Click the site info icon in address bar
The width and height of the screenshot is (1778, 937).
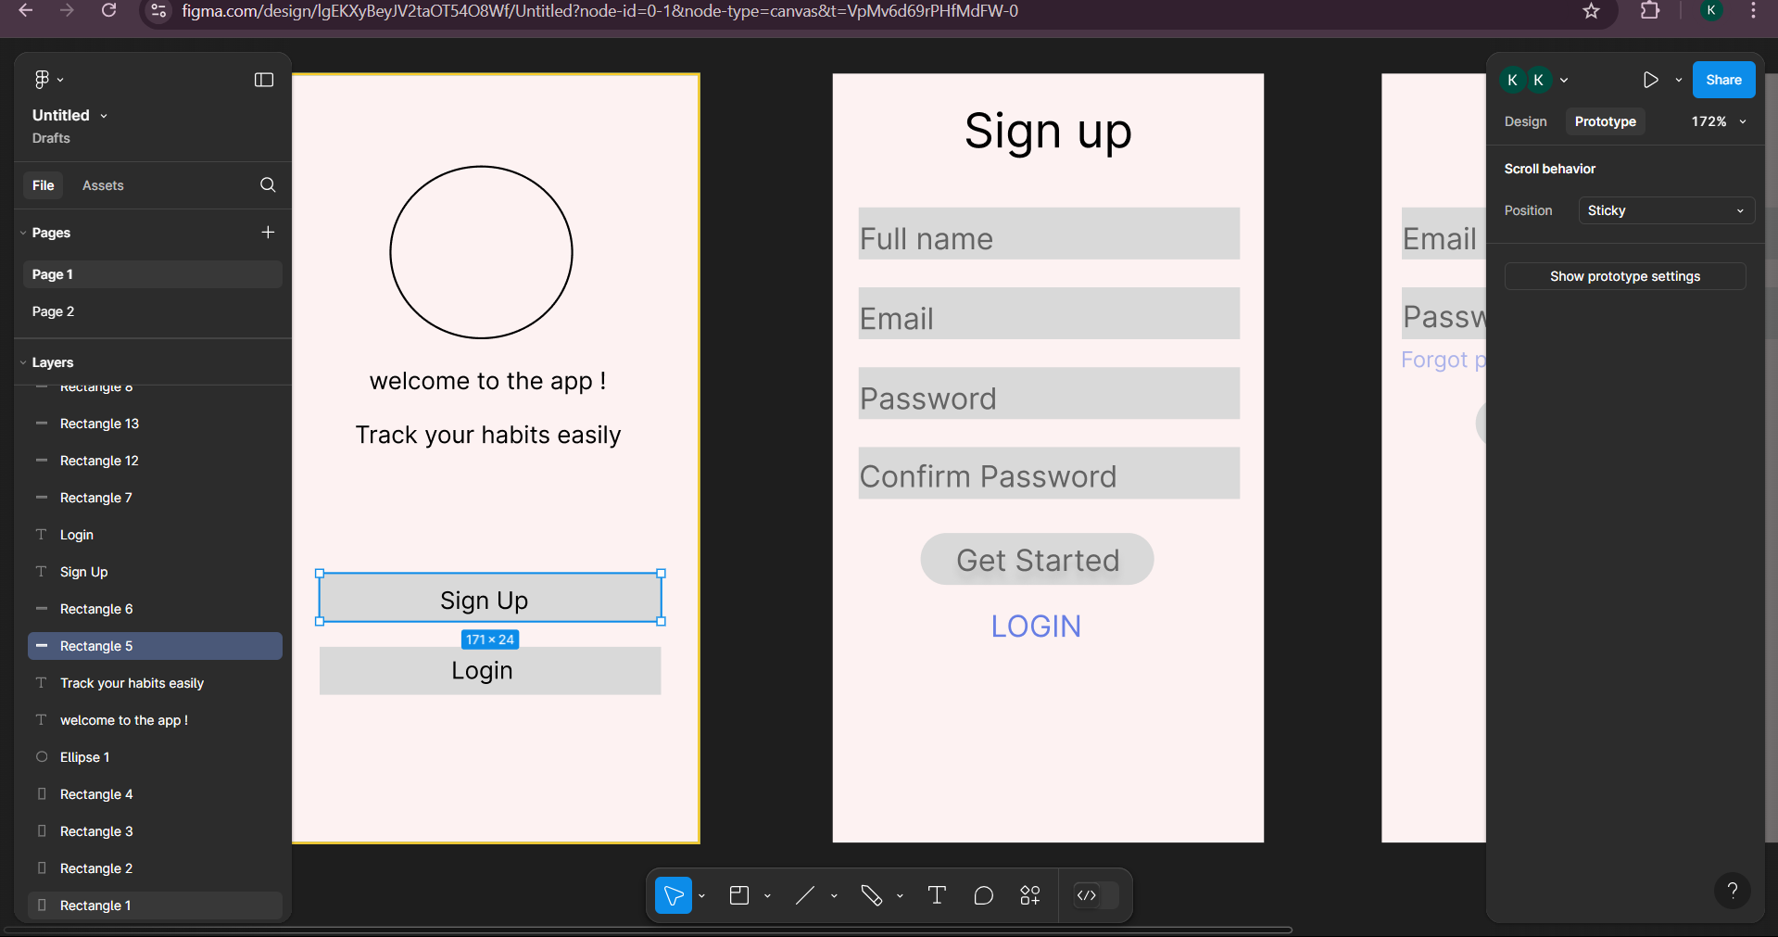pos(158,11)
